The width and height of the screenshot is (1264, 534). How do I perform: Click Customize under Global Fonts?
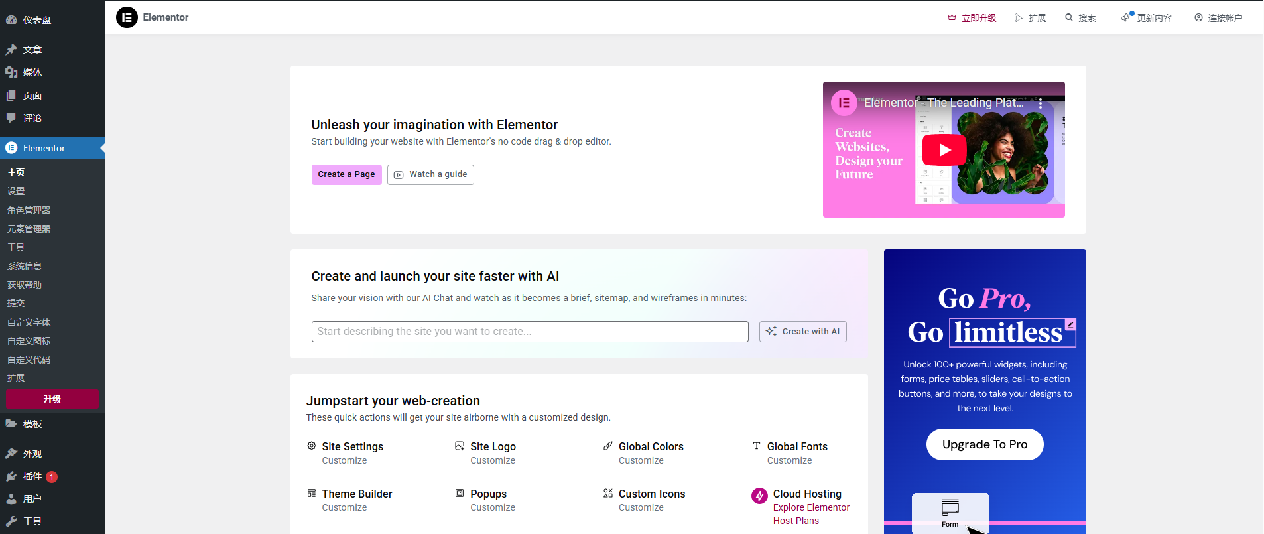(789, 460)
